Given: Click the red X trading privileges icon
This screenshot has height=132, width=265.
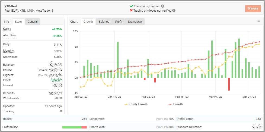Looking at the screenshot, I should 132,11.
